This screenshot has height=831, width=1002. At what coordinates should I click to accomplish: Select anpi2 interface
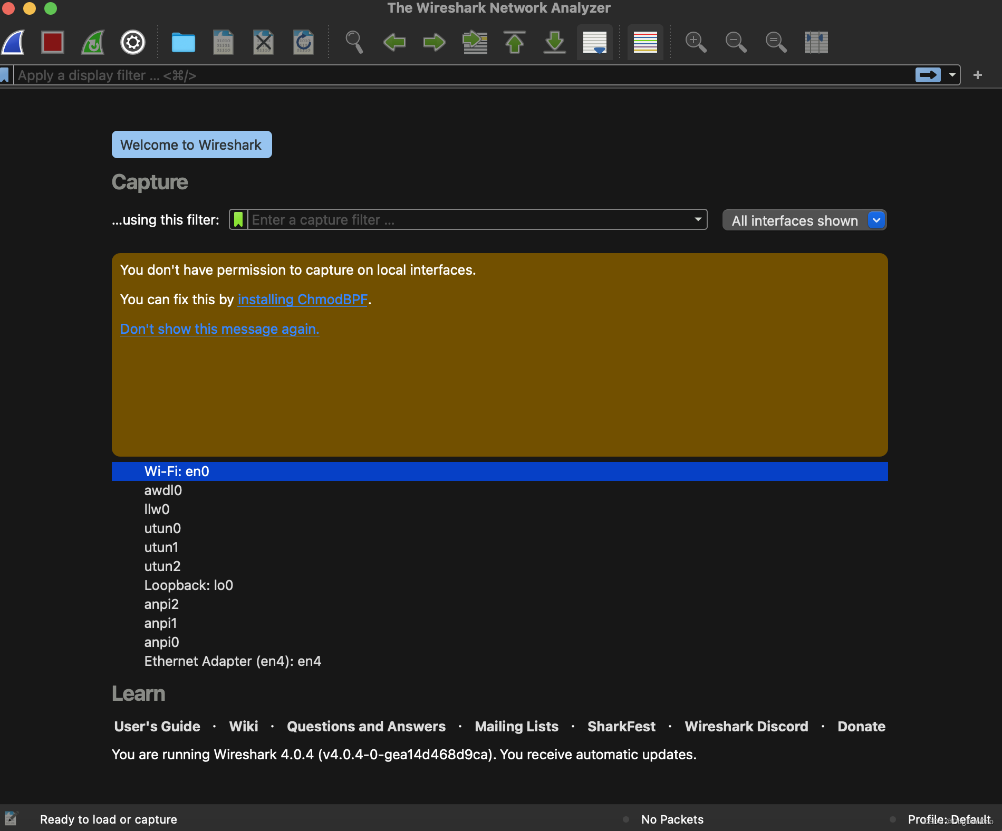[x=500, y=604]
